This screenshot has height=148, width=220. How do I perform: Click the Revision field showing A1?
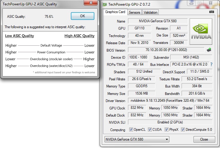[179, 28]
